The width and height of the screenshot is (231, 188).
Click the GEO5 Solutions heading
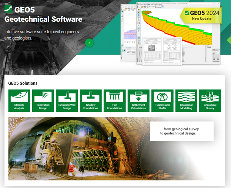23,83
